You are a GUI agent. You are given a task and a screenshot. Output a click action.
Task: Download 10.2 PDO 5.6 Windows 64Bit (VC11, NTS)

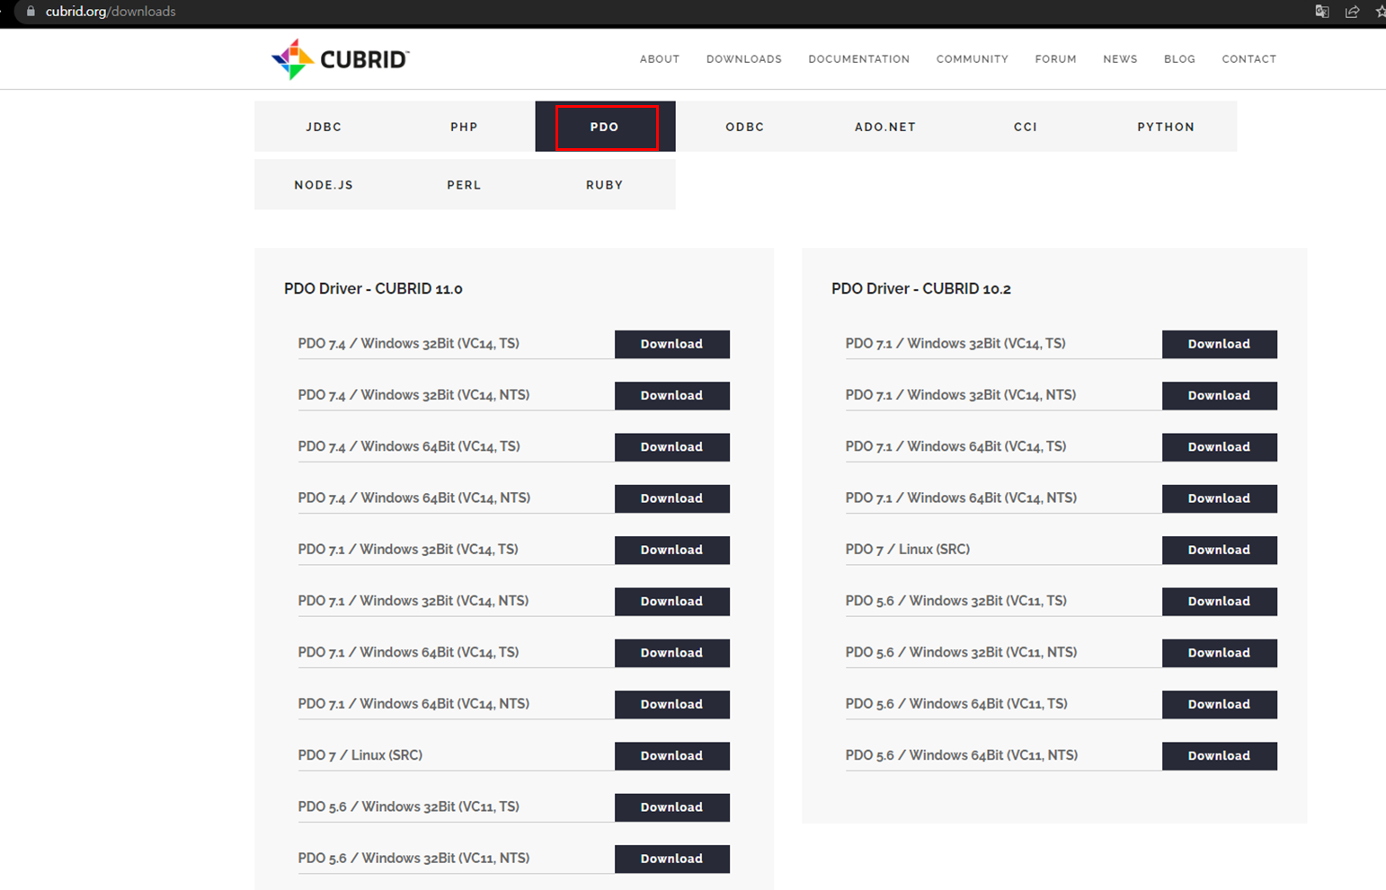tap(1220, 756)
